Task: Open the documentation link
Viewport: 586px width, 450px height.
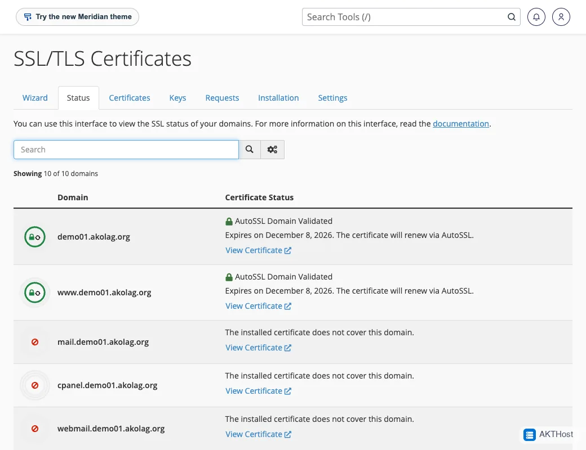Action: pos(461,124)
